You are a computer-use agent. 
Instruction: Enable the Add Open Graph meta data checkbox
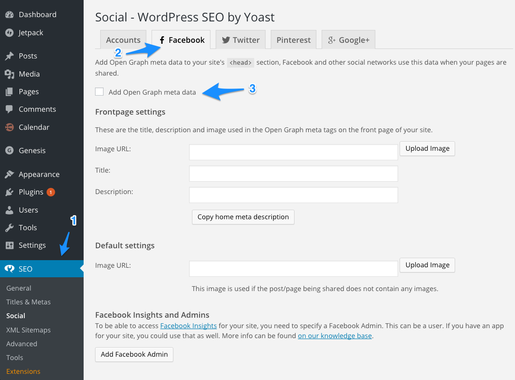point(99,92)
